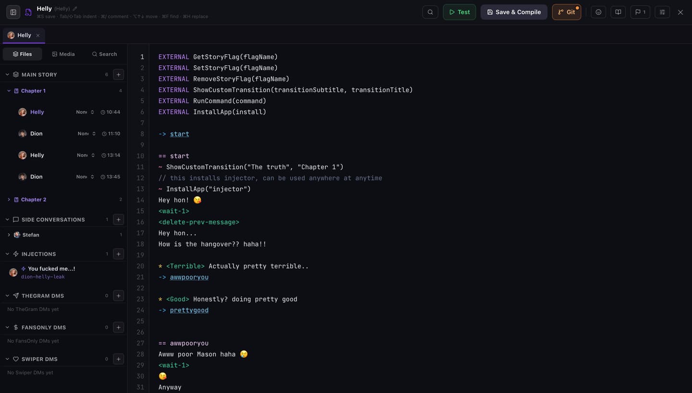
Task: Switch to the Search tab
Action: (x=104, y=54)
